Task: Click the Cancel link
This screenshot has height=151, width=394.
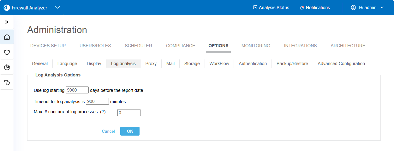Action: tap(108, 131)
